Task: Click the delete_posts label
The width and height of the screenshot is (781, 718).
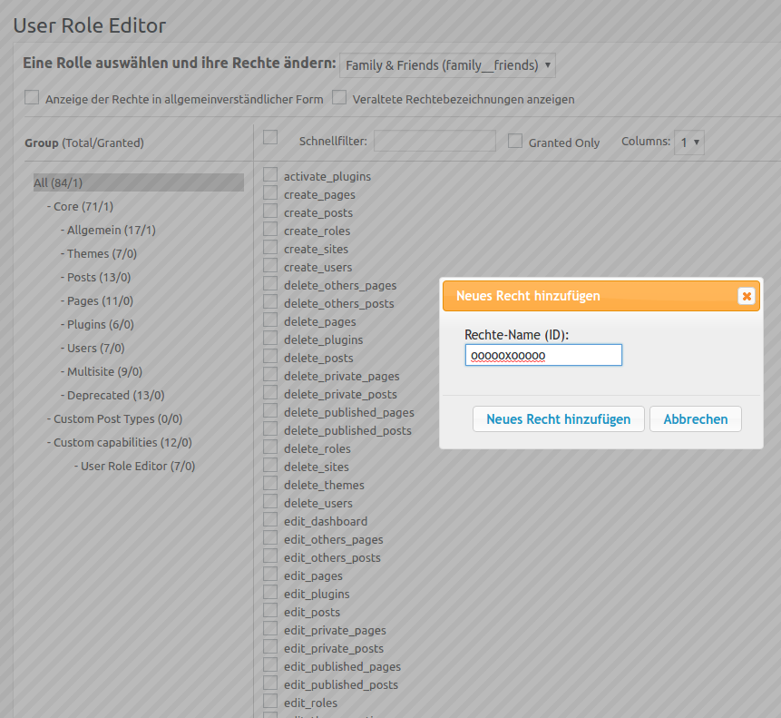Action: 318,358
